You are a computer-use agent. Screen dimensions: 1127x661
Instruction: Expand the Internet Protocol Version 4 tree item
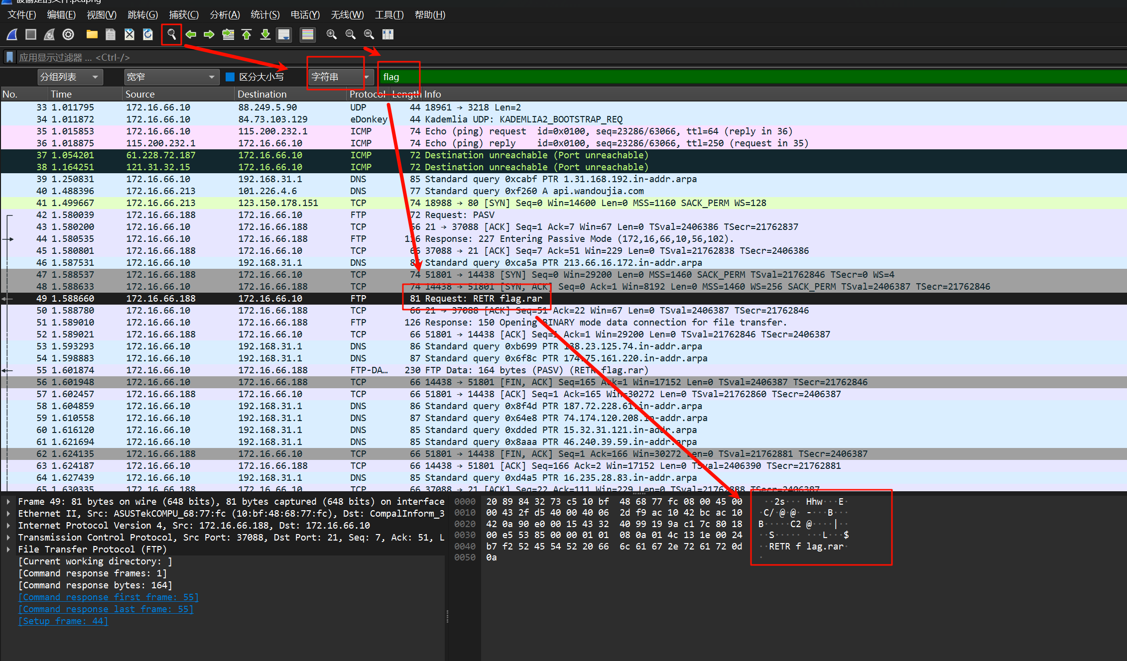click(x=8, y=526)
